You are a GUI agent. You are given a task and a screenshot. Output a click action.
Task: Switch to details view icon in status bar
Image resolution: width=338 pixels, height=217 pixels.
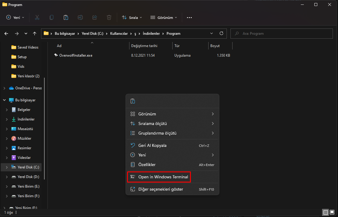click(x=325, y=213)
